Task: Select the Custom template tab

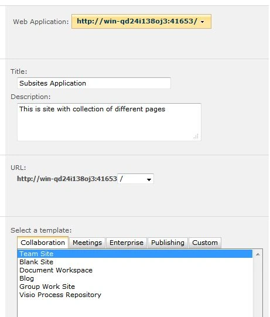Action: coord(205,243)
